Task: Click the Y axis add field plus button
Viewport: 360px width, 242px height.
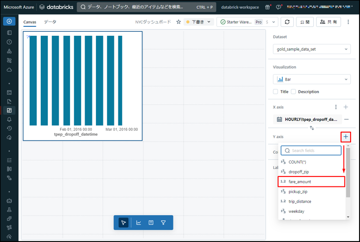Action: [346, 137]
